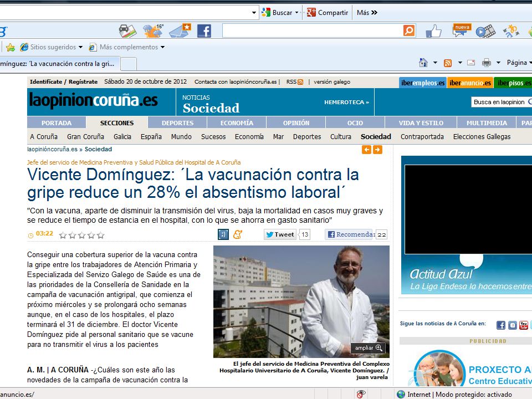Click the Internet zone globe in status bar

tap(401, 394)
